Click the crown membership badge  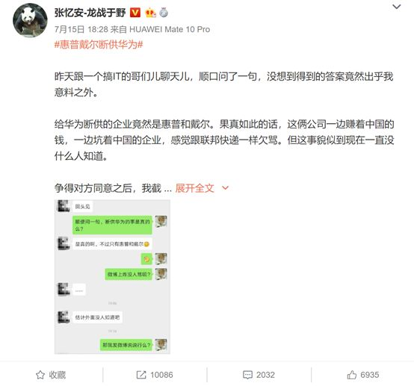[150, 13]
